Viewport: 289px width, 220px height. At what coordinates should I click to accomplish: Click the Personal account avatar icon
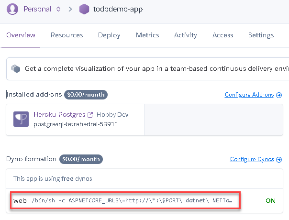tap(13, 9)
